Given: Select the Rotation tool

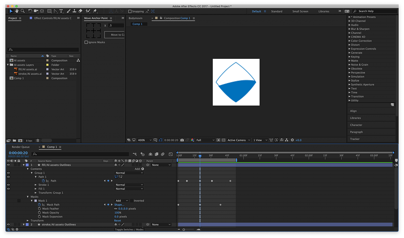Looking at the screenshot, I should click(x=30, y=11).
